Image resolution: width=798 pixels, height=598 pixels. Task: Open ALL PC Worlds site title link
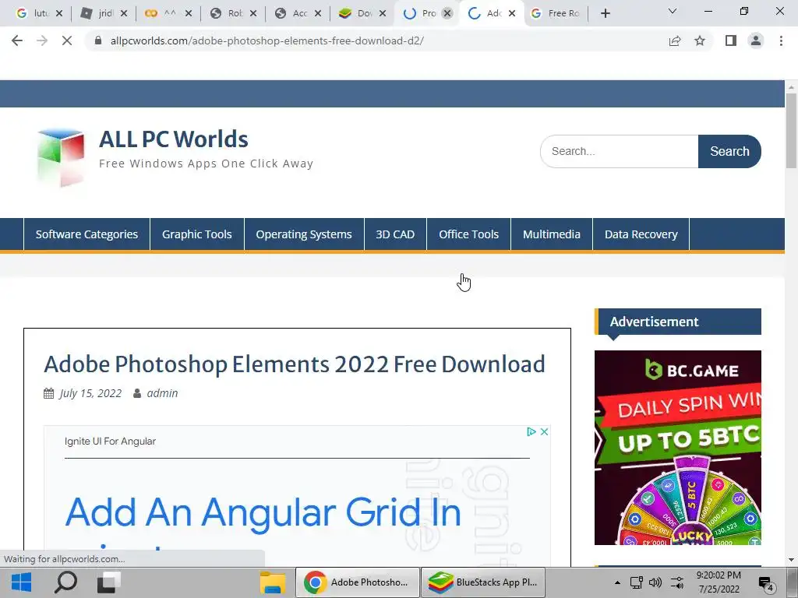tap(174, 139)
